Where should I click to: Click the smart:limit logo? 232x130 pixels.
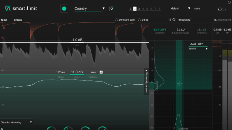[21, 9]
